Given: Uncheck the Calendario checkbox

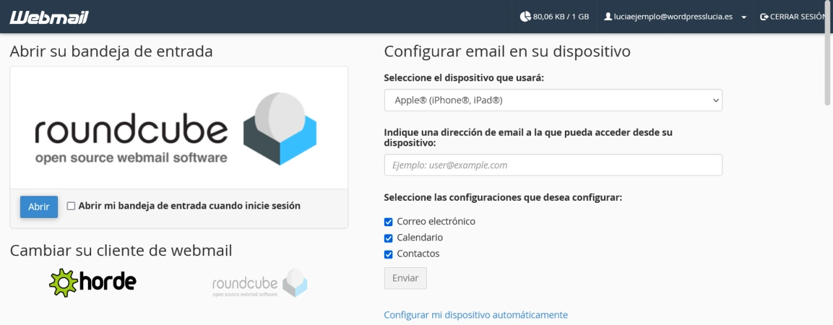Looking at the screenshot, I should point(389,238).
